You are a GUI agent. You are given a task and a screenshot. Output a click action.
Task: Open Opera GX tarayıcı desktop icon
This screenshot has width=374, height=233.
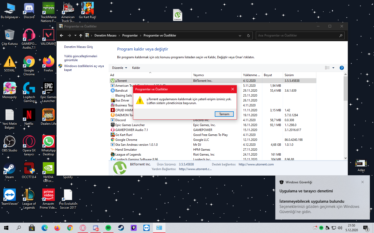tap(29, 146)
